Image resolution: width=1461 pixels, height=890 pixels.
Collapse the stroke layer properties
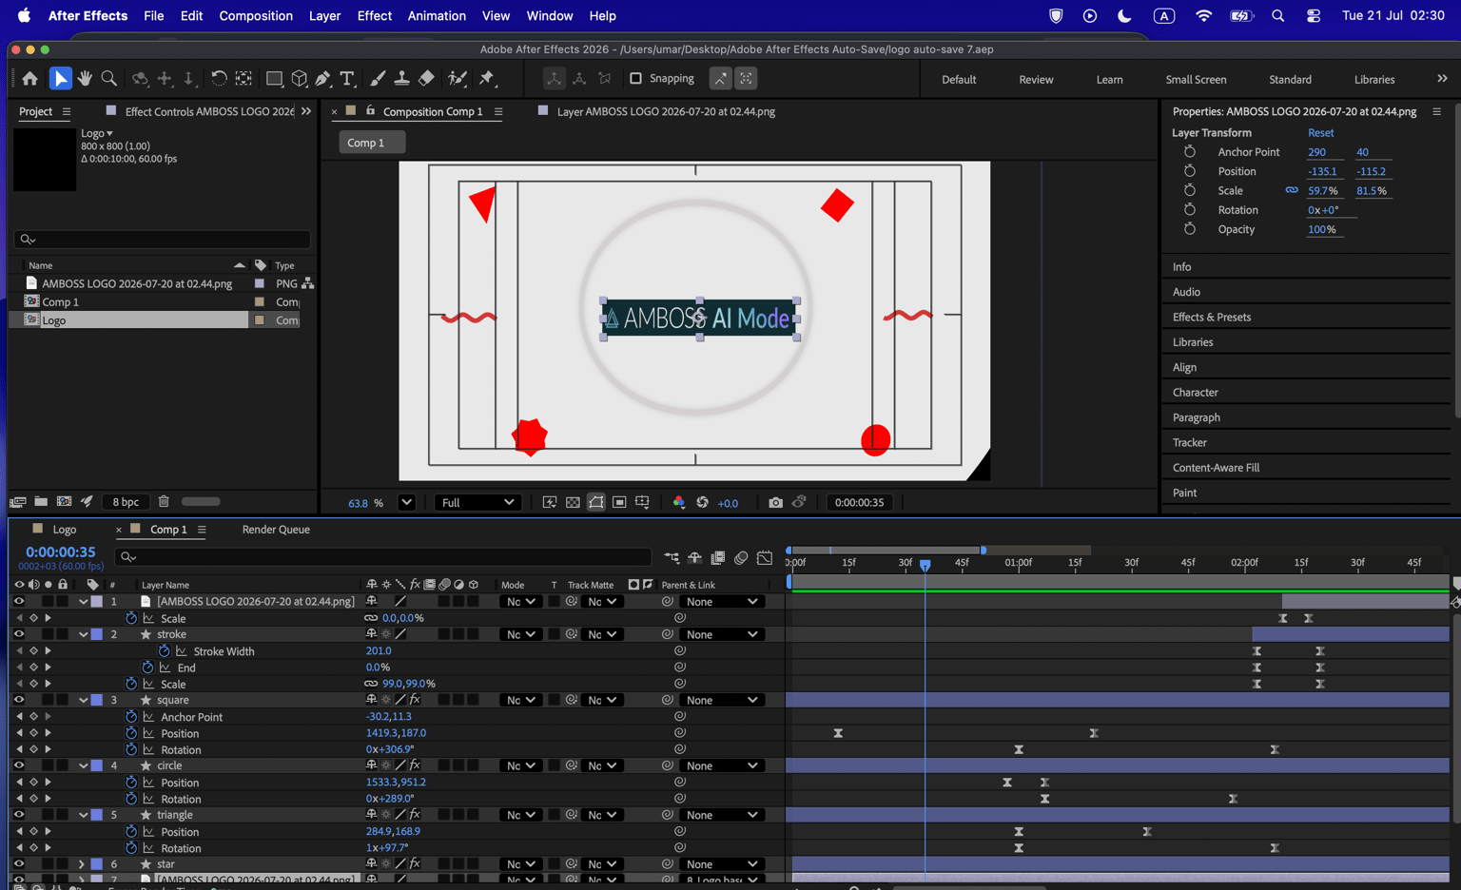pyautogui.click(x=83, y=634)
